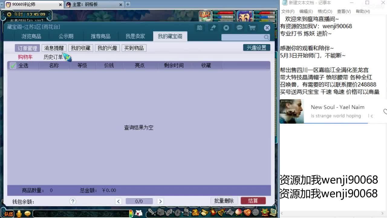Switch to 推荐商品 tab

coord(101,36)
